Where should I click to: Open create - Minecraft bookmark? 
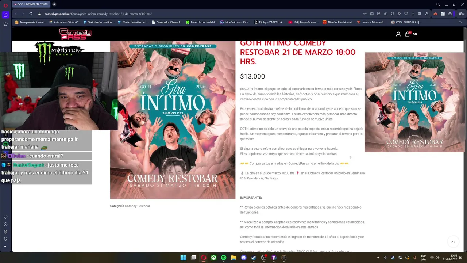(x=371, y=22)
